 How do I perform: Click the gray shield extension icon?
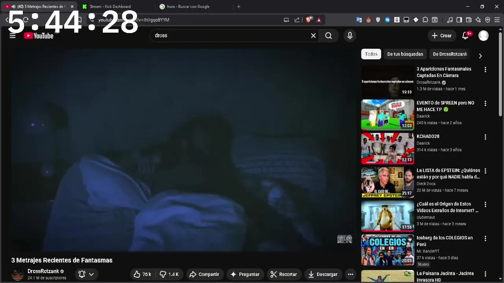tap(378, 20)
